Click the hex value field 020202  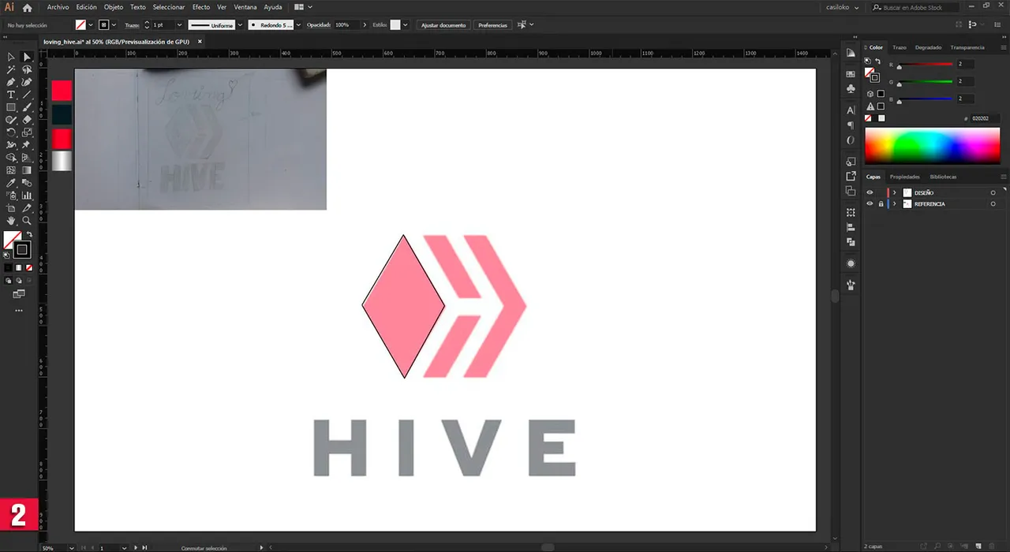click(985, 118)
